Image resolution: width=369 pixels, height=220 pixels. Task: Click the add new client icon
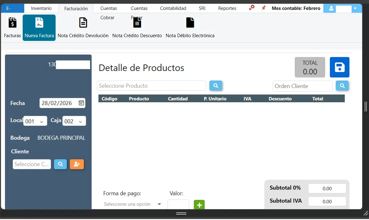pyautogui.click(x=77, y=164)
